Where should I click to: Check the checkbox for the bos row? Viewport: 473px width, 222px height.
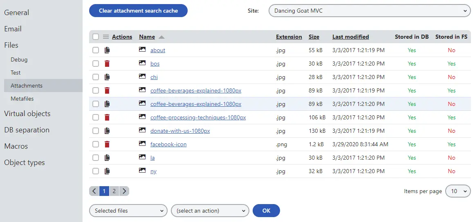96,64
